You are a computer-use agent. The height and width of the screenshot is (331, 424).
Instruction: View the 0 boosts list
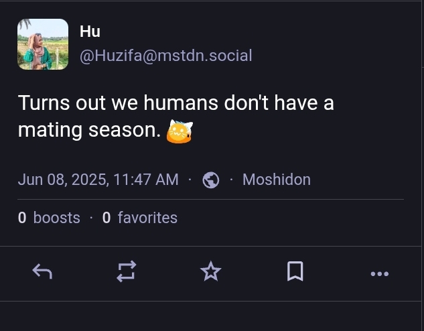(x=49, y=218)
